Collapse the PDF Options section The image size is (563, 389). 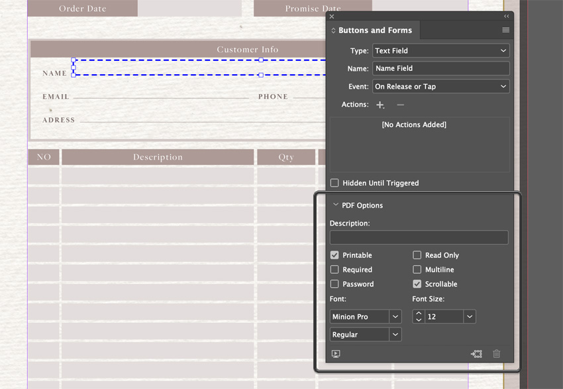(x=336, y=205)
